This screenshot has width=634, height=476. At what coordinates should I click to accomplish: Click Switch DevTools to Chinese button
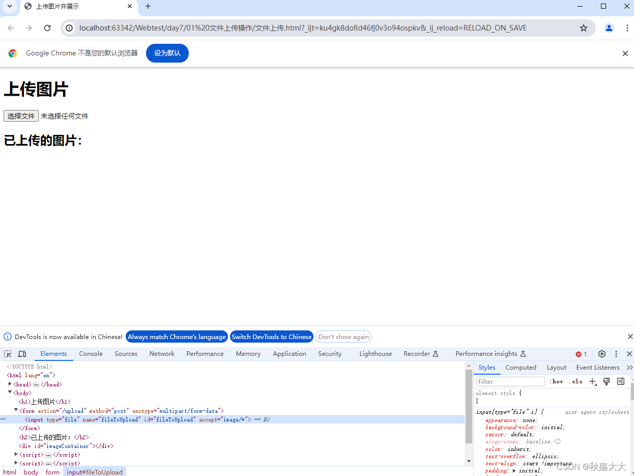272,337
